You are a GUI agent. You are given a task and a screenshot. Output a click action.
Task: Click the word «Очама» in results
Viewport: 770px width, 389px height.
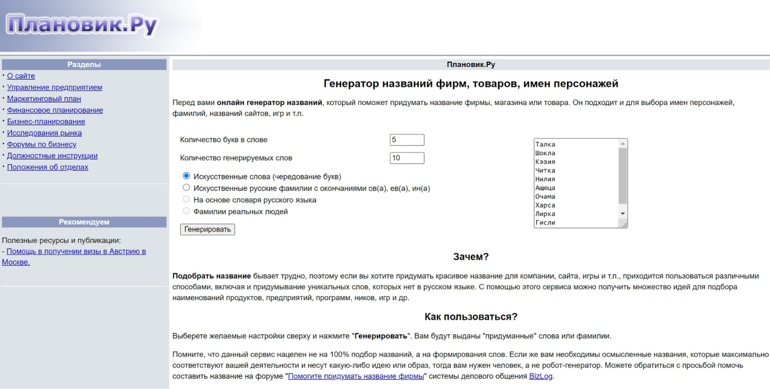point(545,196)
